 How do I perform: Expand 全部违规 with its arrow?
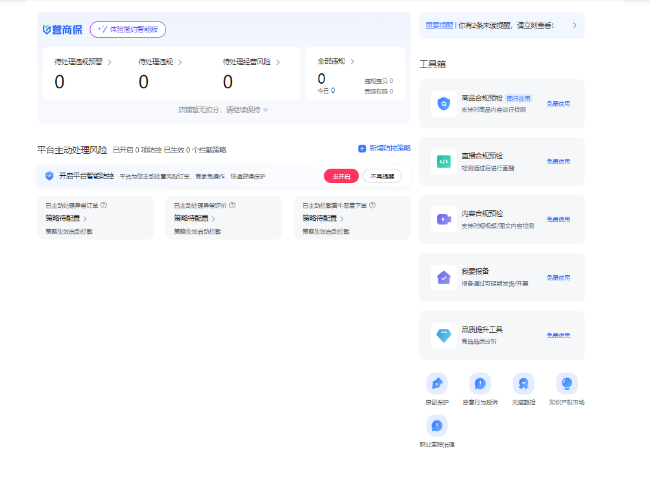point(352,62)
